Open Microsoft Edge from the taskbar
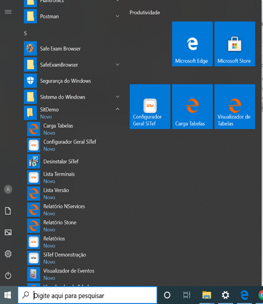This screenshot has width=263, height=304. click(x=244, y=295)
